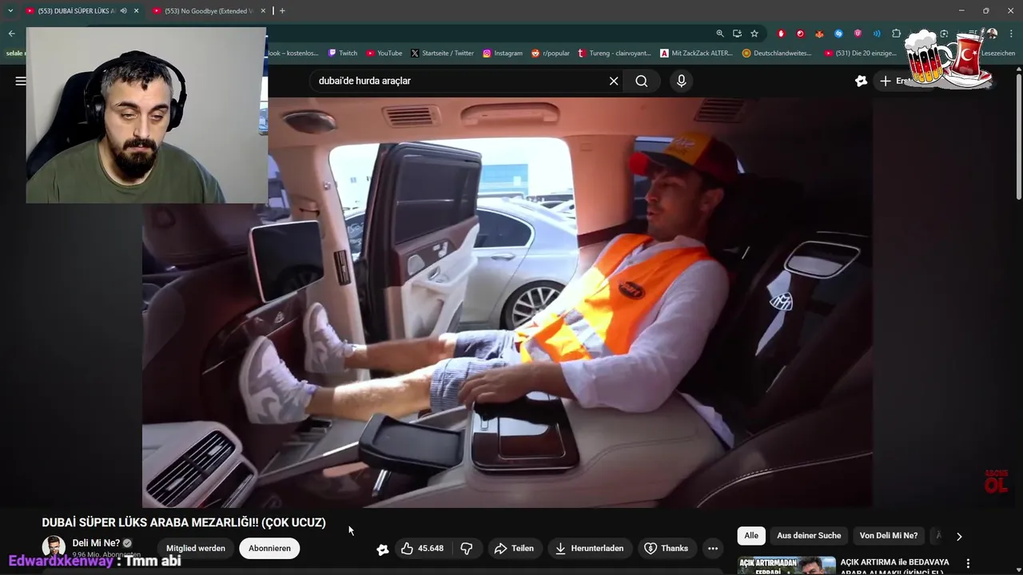Select the Aus deiner Suche chip
Image resolution: width=1023 pixels, height=575 pixels.
[809, 536]
